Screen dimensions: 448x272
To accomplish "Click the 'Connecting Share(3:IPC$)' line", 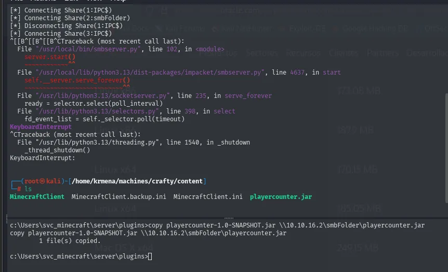I will point(61,33).
